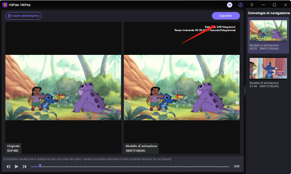The width and height of the screenshot is (291, 174).
Task: Zoom out with the minus icon
Action: [237, 103]
